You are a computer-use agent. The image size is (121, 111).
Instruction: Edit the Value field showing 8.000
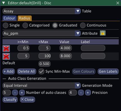(x=66, y=56)
